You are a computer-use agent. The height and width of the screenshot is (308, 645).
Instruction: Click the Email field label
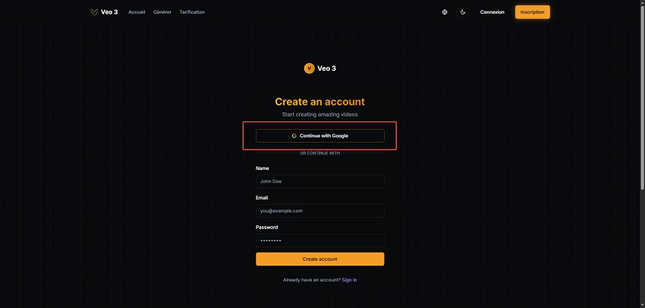click(x=263, y=198)
